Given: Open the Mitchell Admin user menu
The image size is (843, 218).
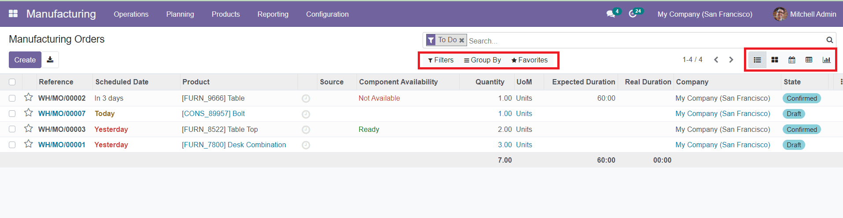Looking at the screenshot, I should [804, 14].
